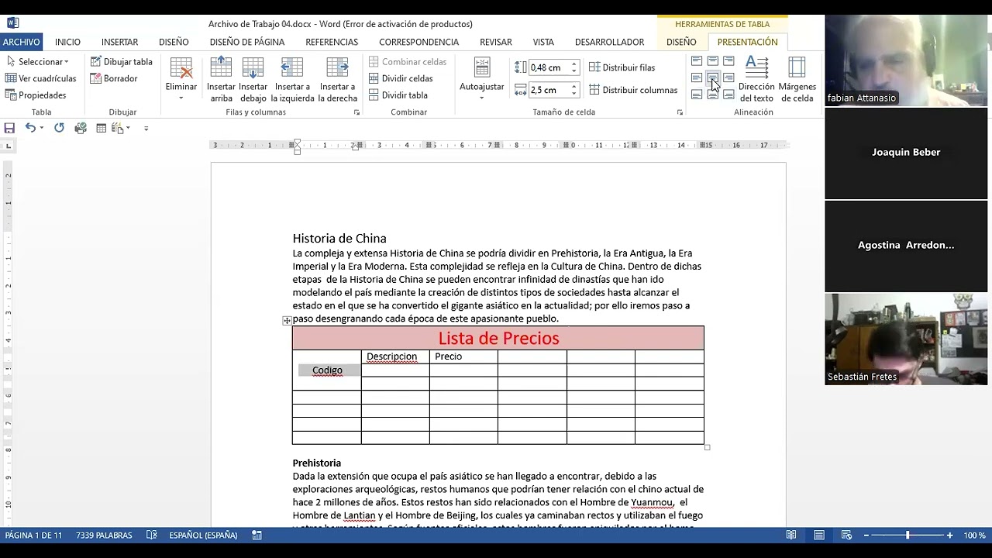Click Dividir tabla
Viewport: 992px width, 558px height.
point(398,95)
